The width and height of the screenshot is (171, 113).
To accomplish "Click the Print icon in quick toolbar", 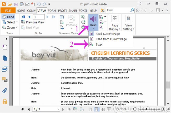I will coord(22,4).
